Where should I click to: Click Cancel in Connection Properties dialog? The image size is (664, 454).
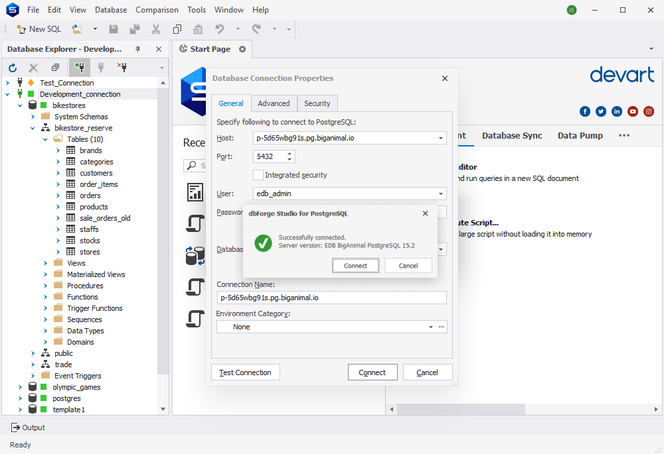(427, 372)
